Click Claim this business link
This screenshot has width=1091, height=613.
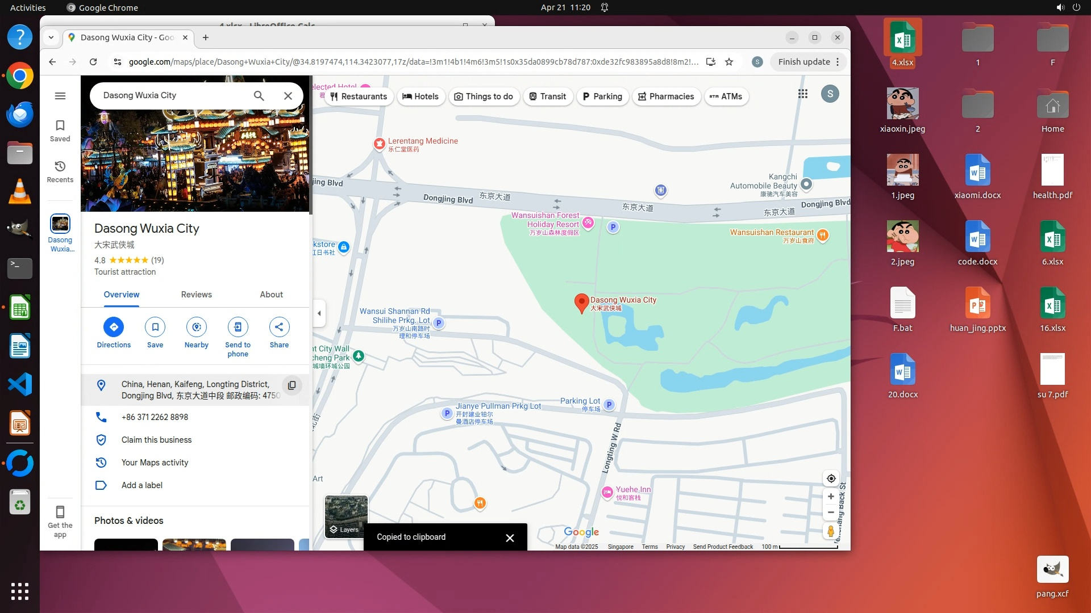[156, 440]
